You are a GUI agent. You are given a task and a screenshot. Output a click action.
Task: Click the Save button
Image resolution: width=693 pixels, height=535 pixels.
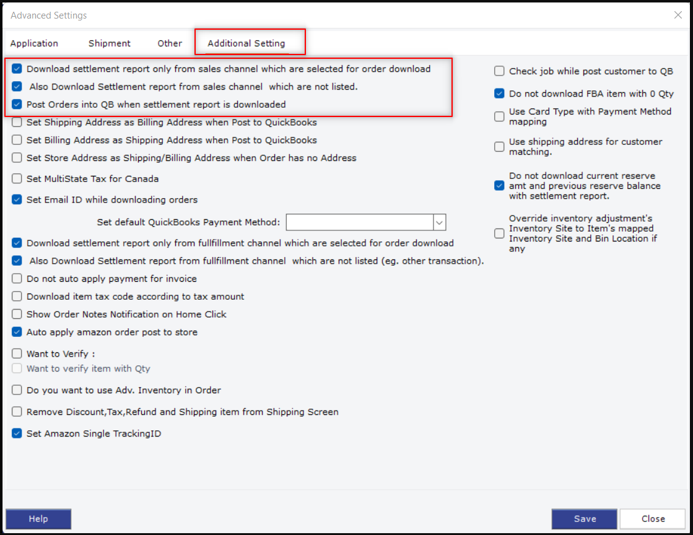point(584,519)
